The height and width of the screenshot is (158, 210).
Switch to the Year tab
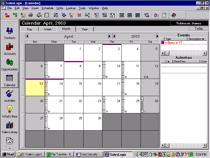point(84,29)
